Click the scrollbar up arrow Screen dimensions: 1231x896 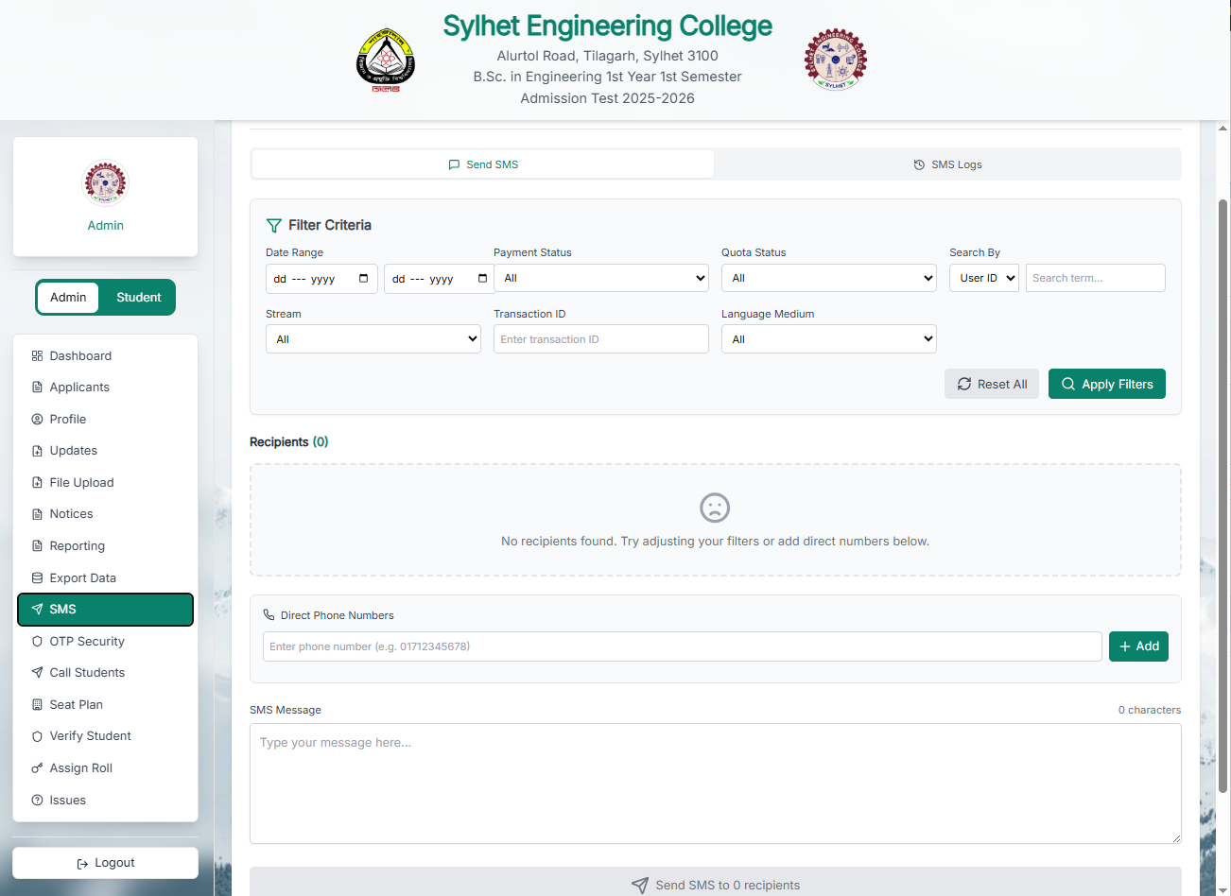[x=1222, y=128]
